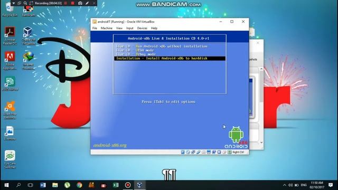Viewport: 338px width, 190px height.
Task: Take a screenshot with Bandicam camera icon
Action: pyautogui.click(x=80, y=3)
